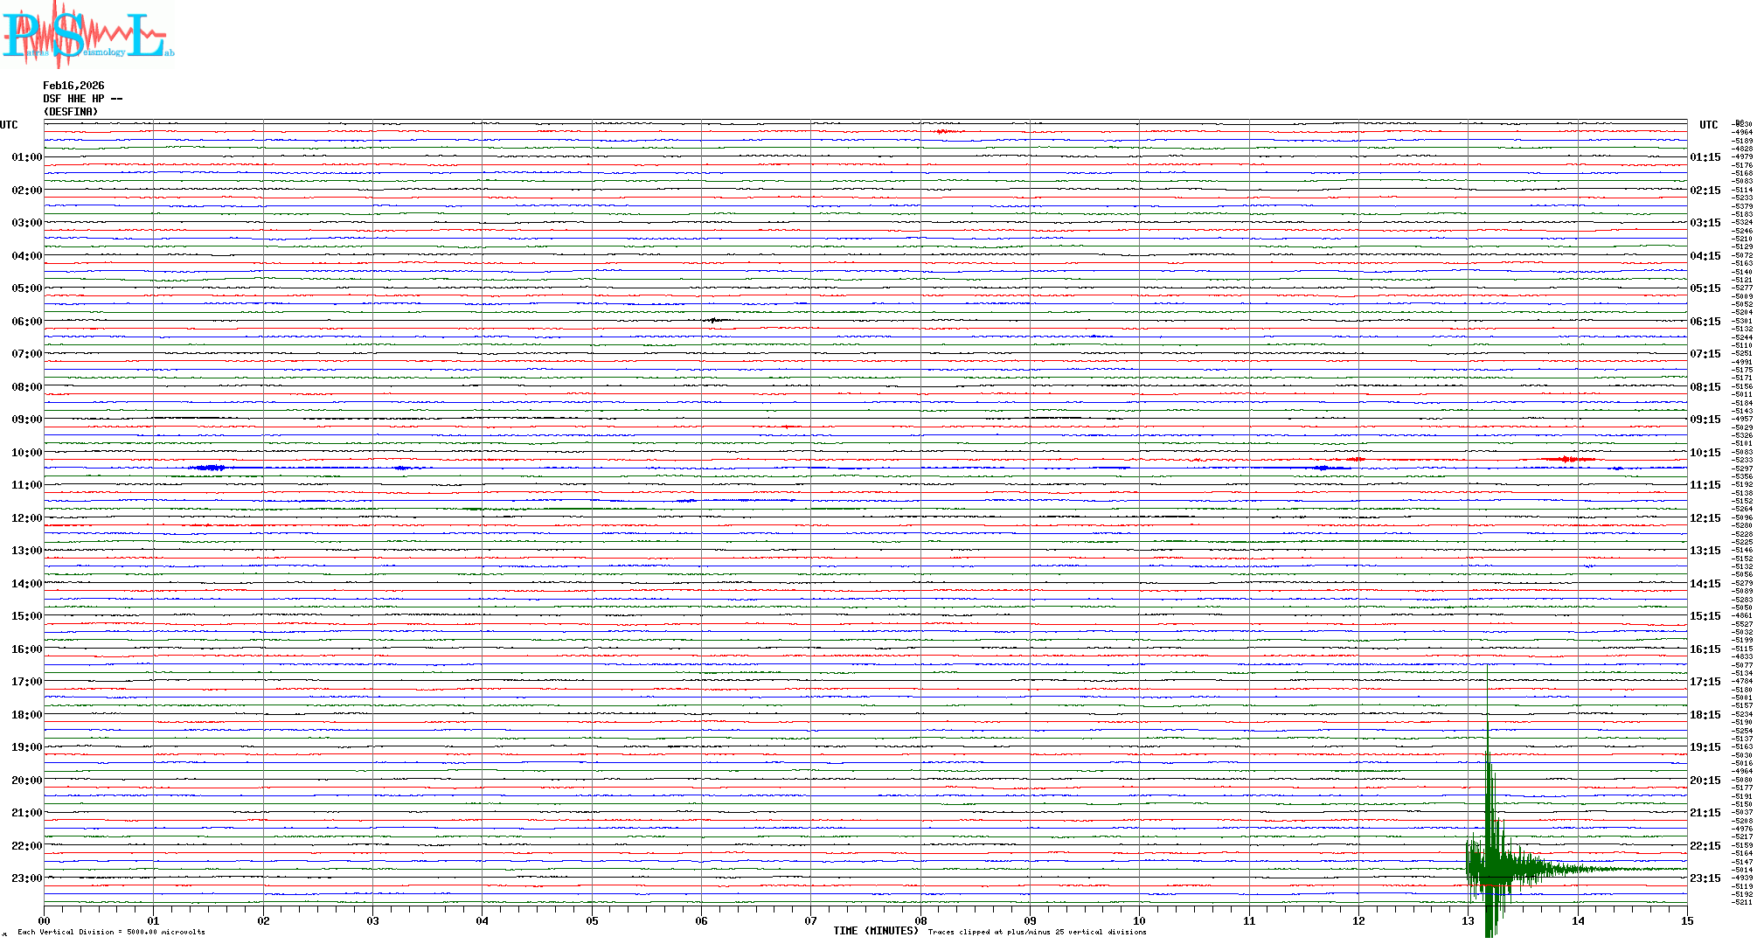
Task: Select the 19:15 time label on right
Action: [1705, 747]
